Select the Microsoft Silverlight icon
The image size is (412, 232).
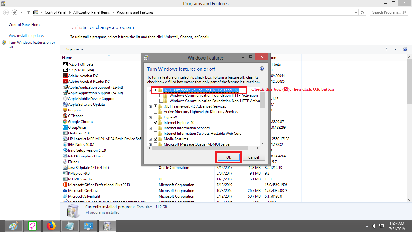click(x=65, y=196)
